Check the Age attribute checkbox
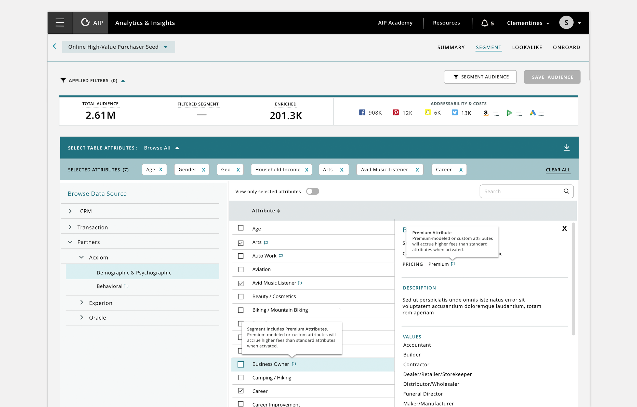Image resolution: width=637 pixels, height=407 pixels. pyautogui.click(x=241, y=228)
